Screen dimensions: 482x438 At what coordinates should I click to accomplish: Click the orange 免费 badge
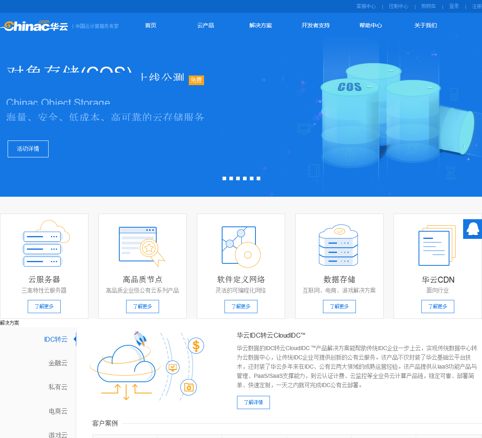pyautogui.click(x=196, y=80)
